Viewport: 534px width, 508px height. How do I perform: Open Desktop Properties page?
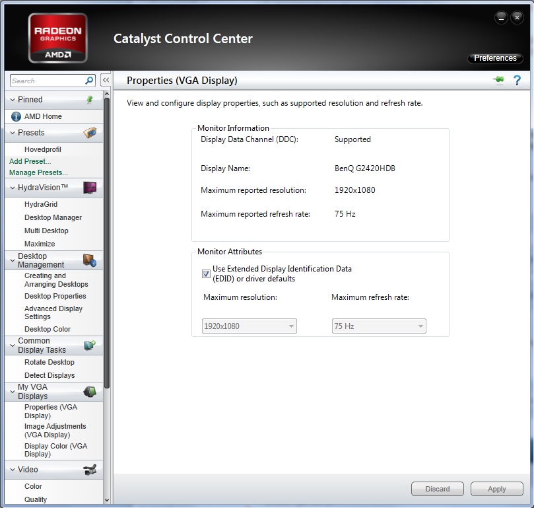point(55,296)
